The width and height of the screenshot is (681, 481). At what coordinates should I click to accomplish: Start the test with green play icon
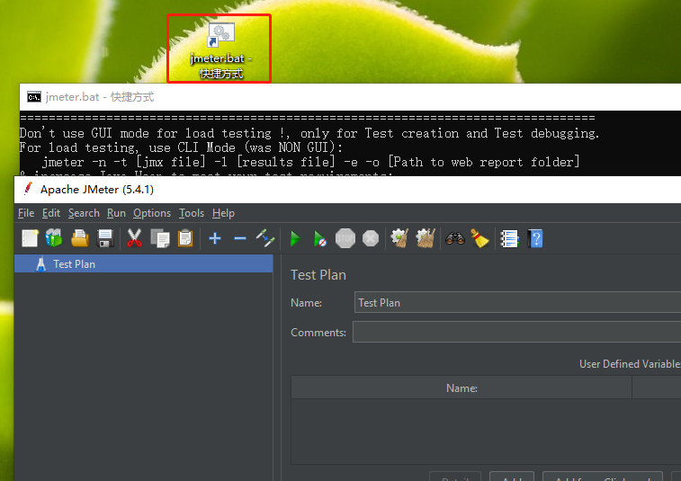pyautogui.click(x=295, y=238)
